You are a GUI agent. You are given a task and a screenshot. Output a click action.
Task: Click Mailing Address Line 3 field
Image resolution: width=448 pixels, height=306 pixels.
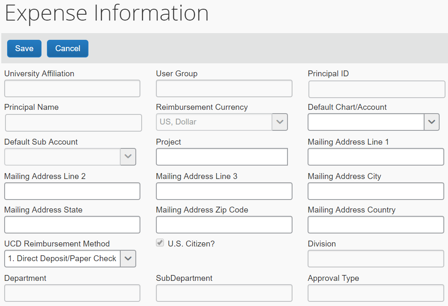[224, 191]
